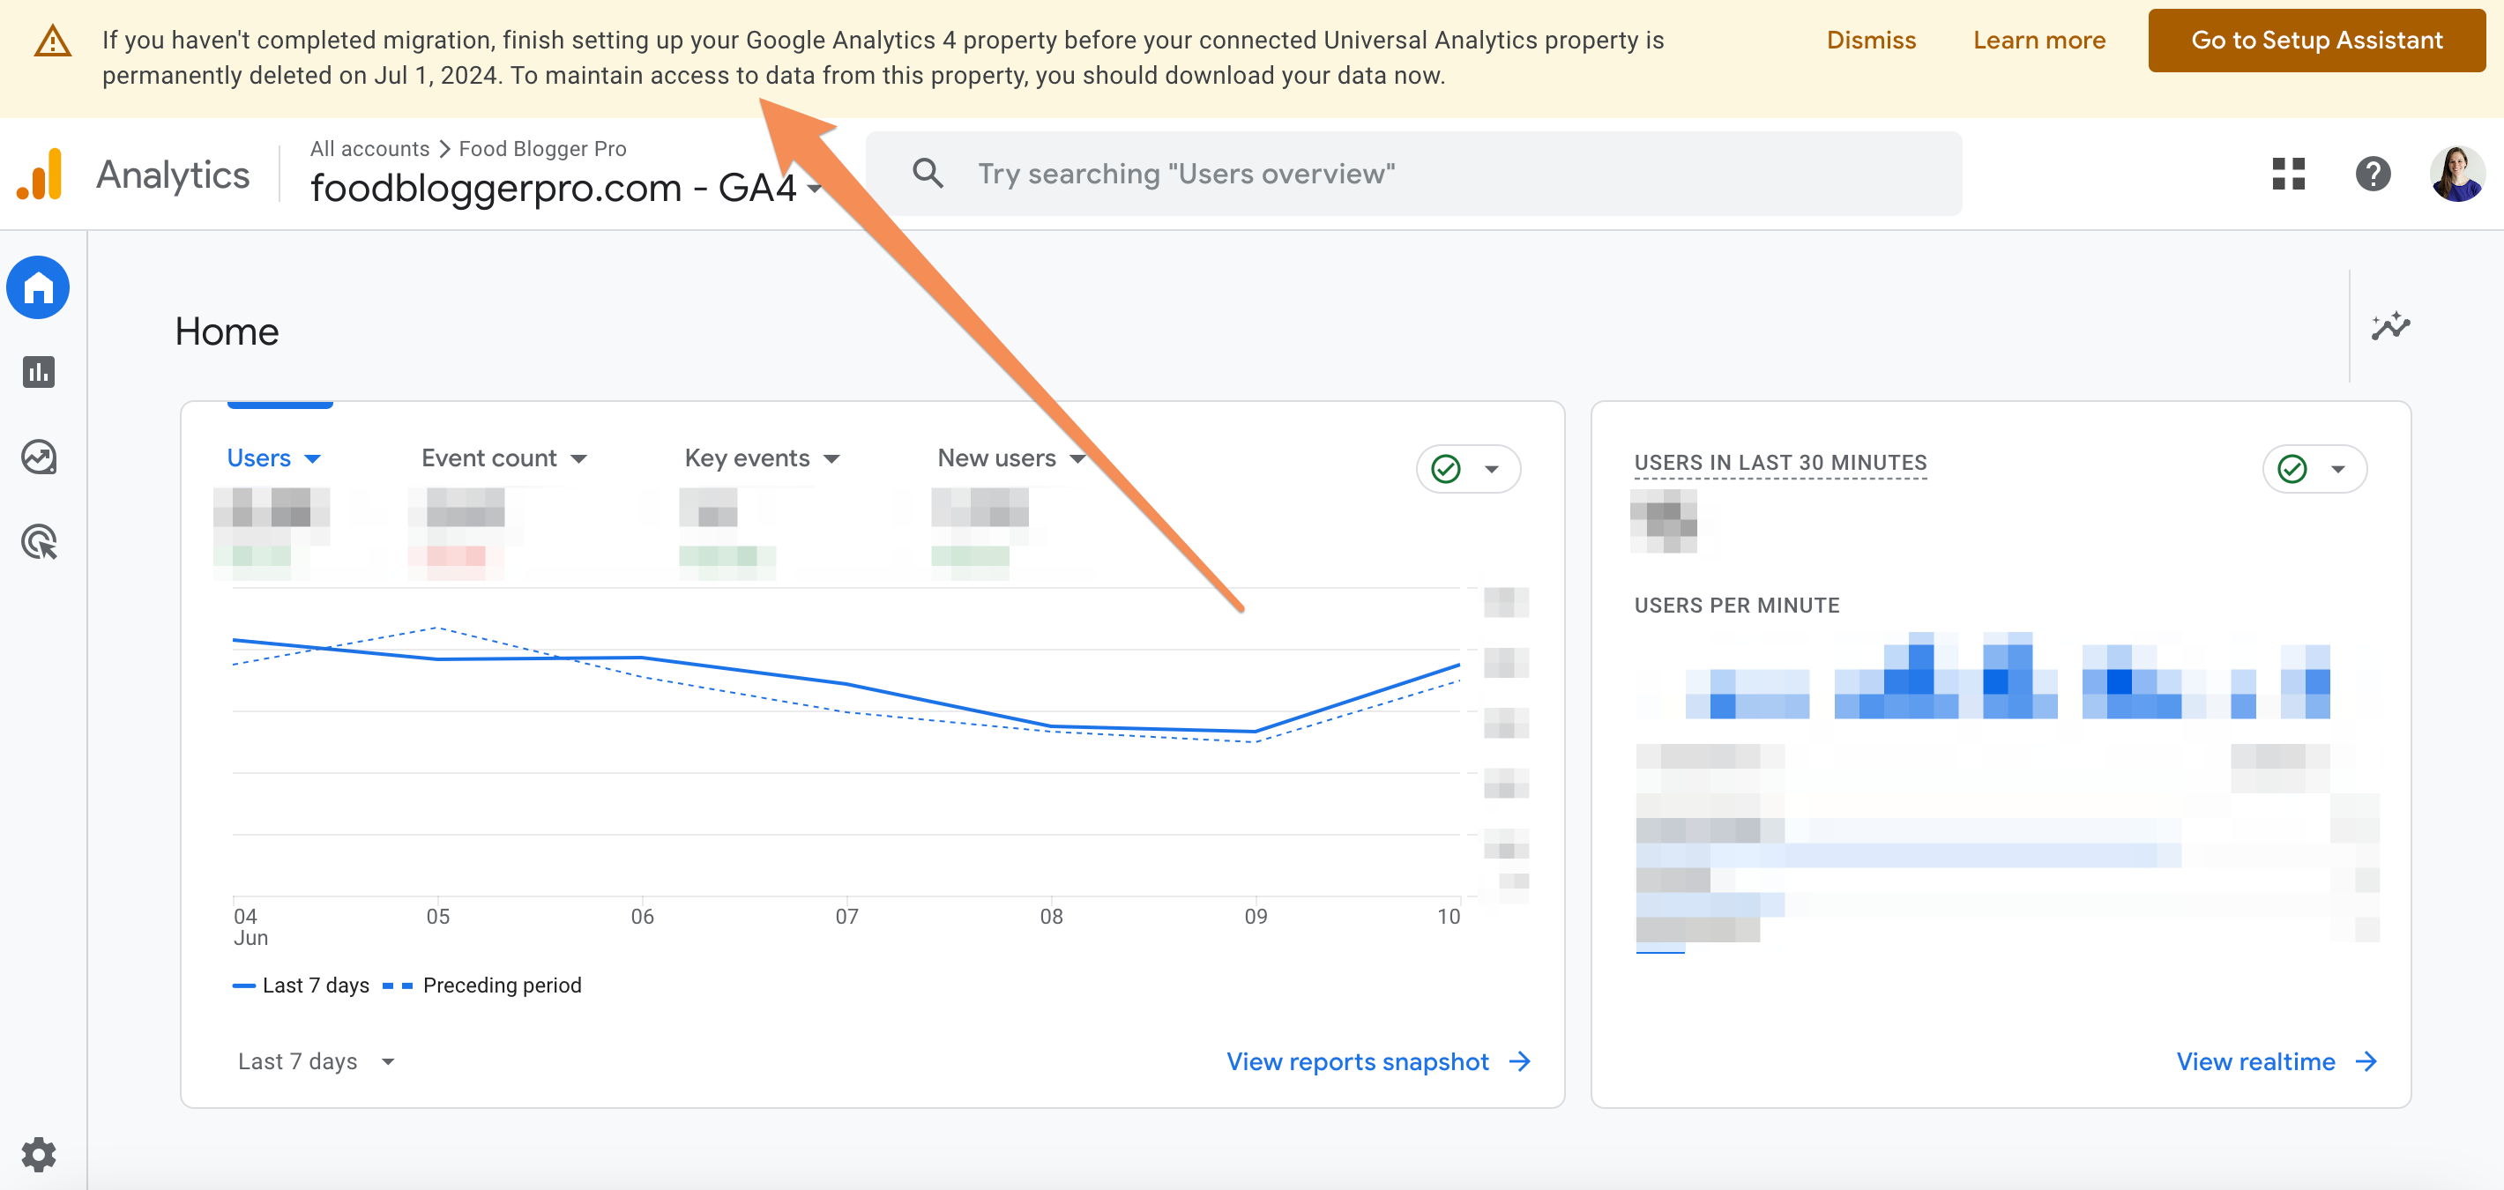
Task: Click the 04 Jun axis label
Action: point(250,926)
